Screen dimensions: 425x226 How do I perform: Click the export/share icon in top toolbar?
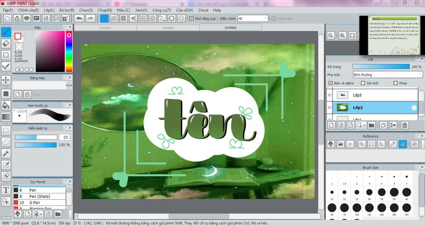[17, 18]
